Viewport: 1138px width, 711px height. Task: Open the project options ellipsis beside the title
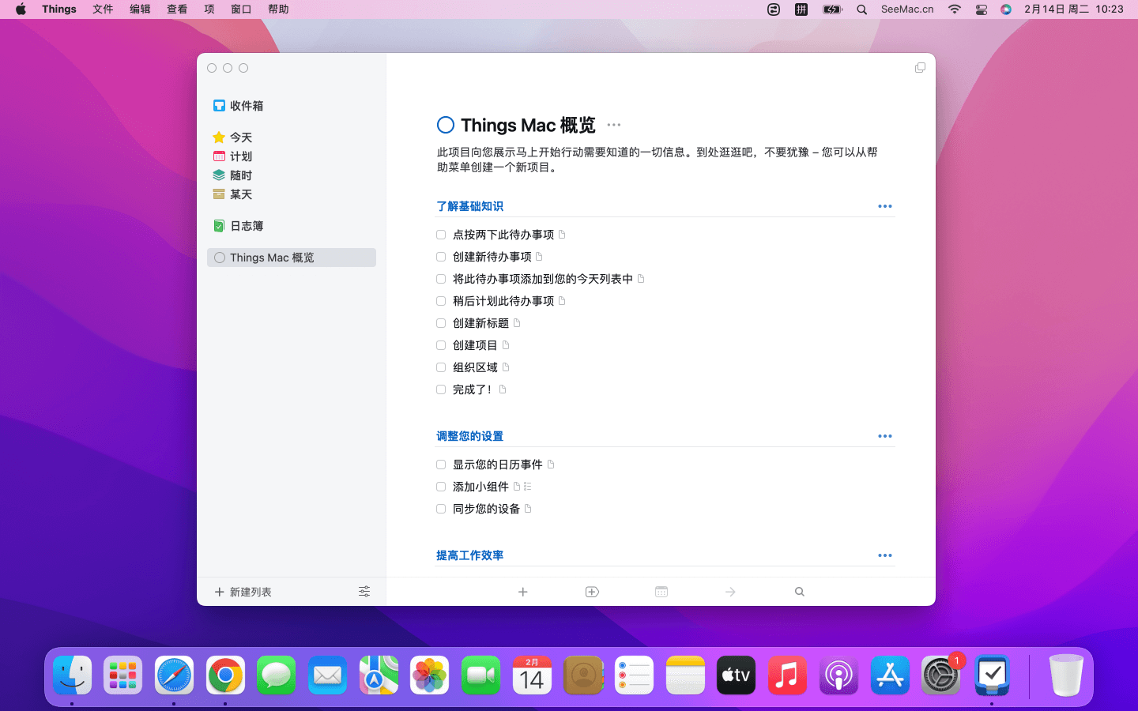(x=614, y=125)
